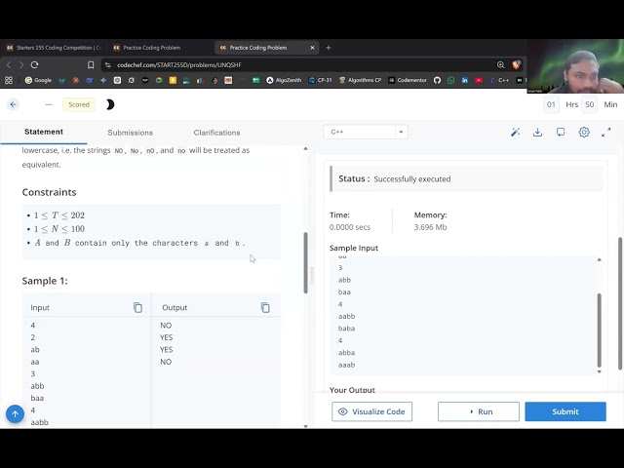
Task: Open the C++ bookmark
Action: pos(499,80)
